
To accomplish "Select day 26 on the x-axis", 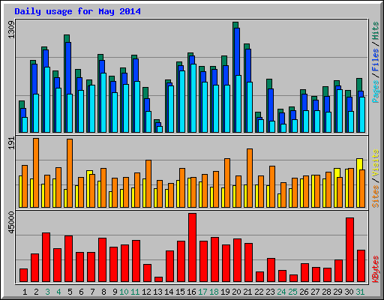I will point(304,292).
